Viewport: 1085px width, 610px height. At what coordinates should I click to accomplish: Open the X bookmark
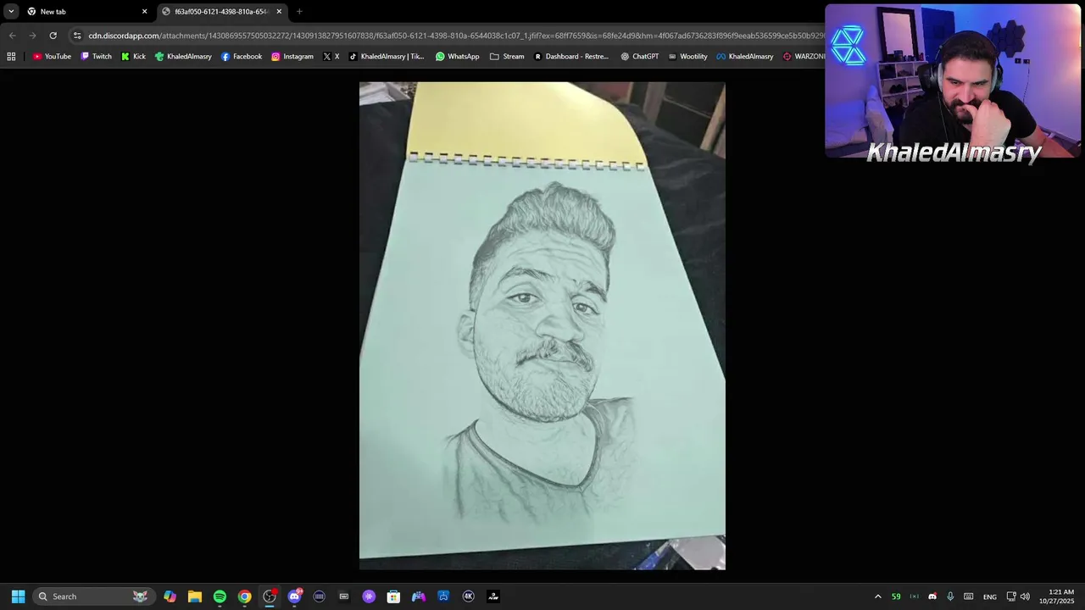pos(331,57)
